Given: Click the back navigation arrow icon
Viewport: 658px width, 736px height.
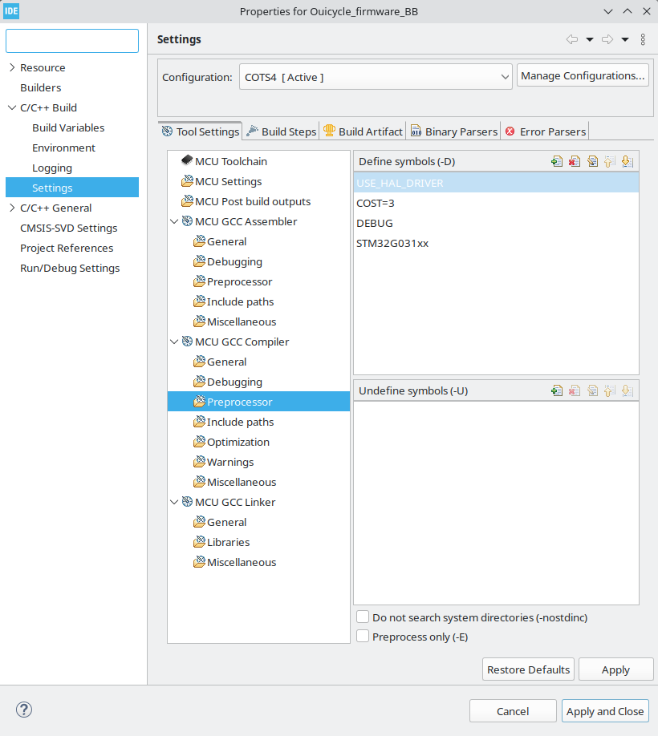Looking at the screenshot, I should [x=571, y=39].
